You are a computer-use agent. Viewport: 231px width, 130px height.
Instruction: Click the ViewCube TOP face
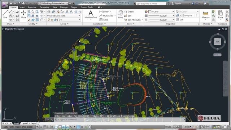(x=217, y=42)
